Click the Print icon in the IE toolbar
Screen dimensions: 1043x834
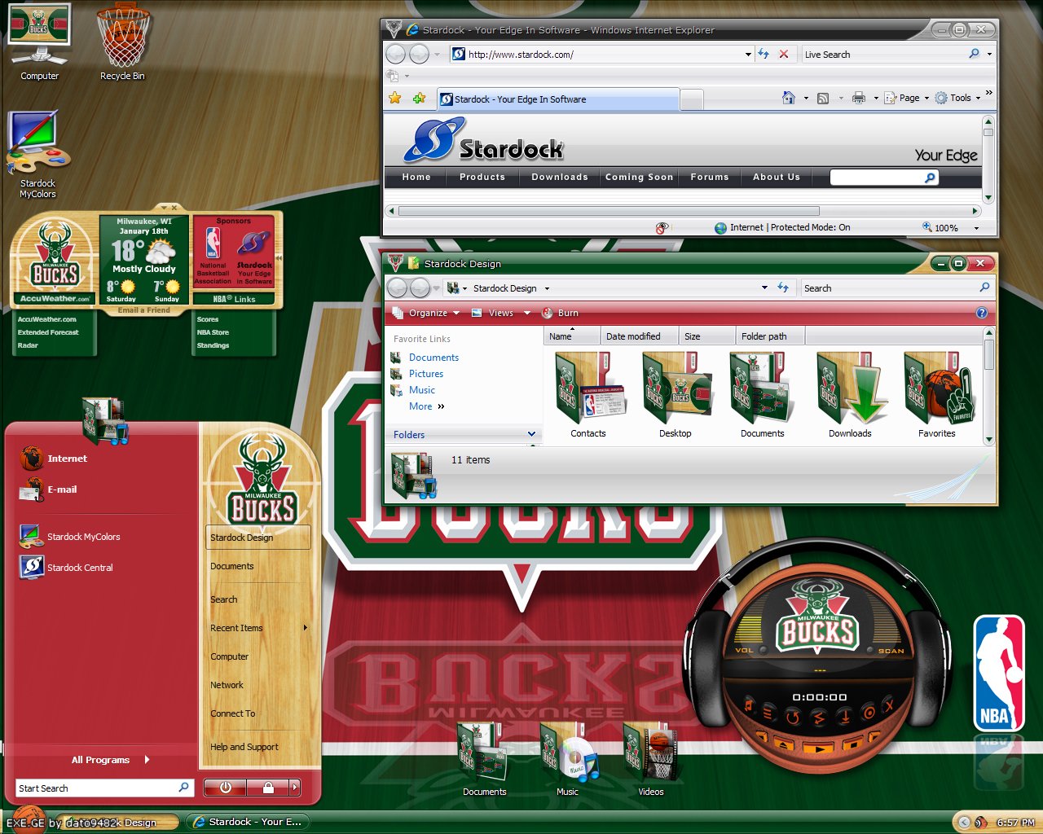coord(859,98)
